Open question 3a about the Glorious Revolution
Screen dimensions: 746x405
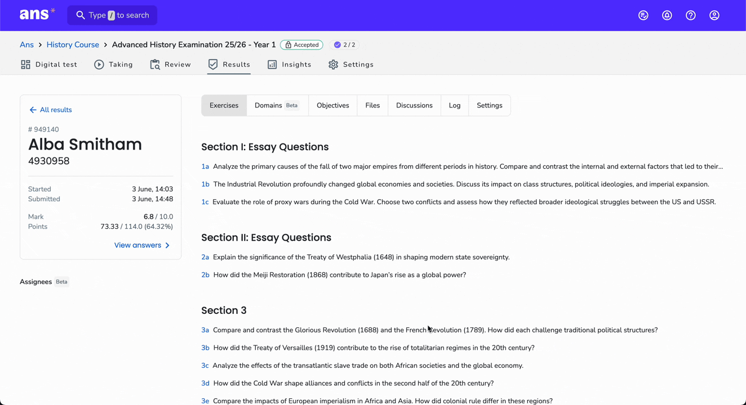[429, 330]
